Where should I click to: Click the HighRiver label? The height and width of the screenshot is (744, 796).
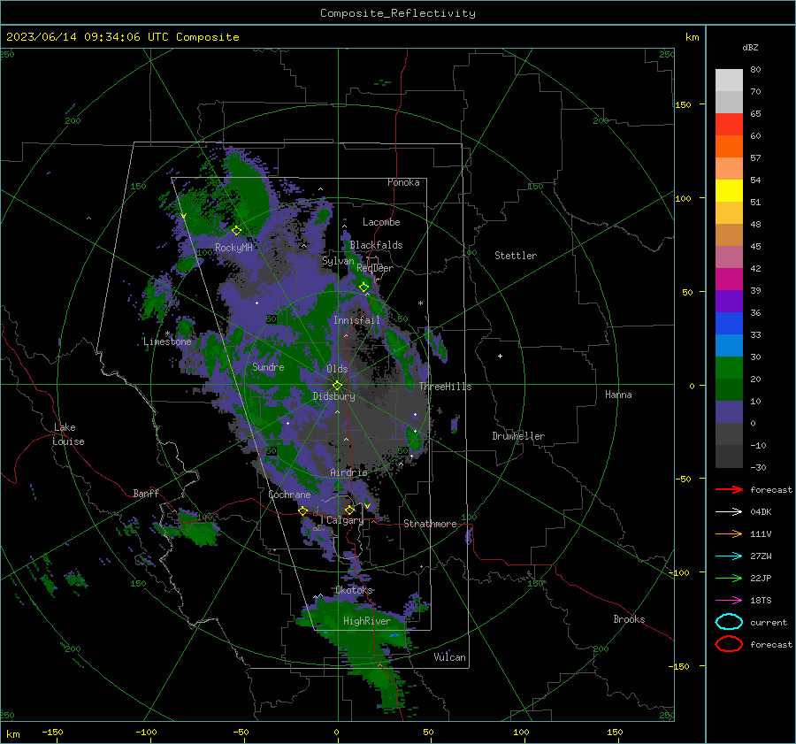pyautogui.click(x=366, y=621)
